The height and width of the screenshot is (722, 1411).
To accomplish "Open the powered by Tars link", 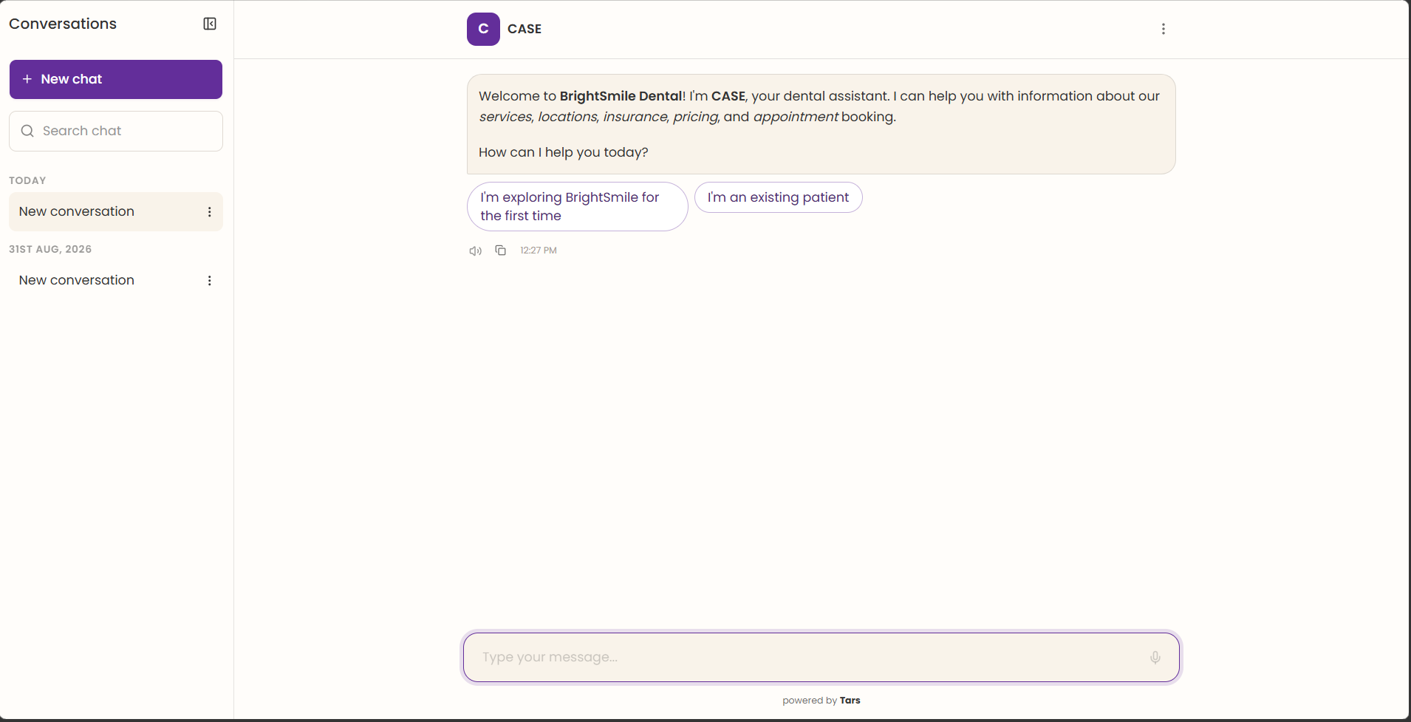I will pos(821,701).
